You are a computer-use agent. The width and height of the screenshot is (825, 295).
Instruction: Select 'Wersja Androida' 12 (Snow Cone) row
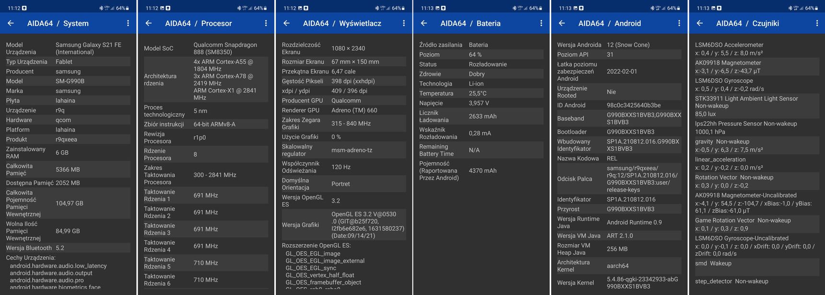(619, 45)
